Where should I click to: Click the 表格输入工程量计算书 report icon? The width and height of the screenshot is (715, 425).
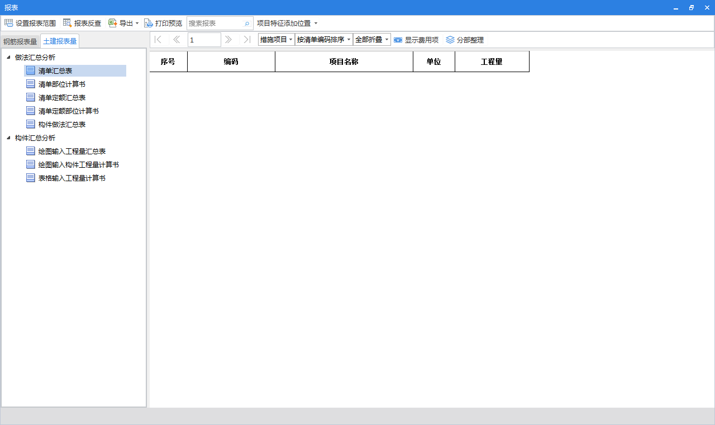click(31, 178)
